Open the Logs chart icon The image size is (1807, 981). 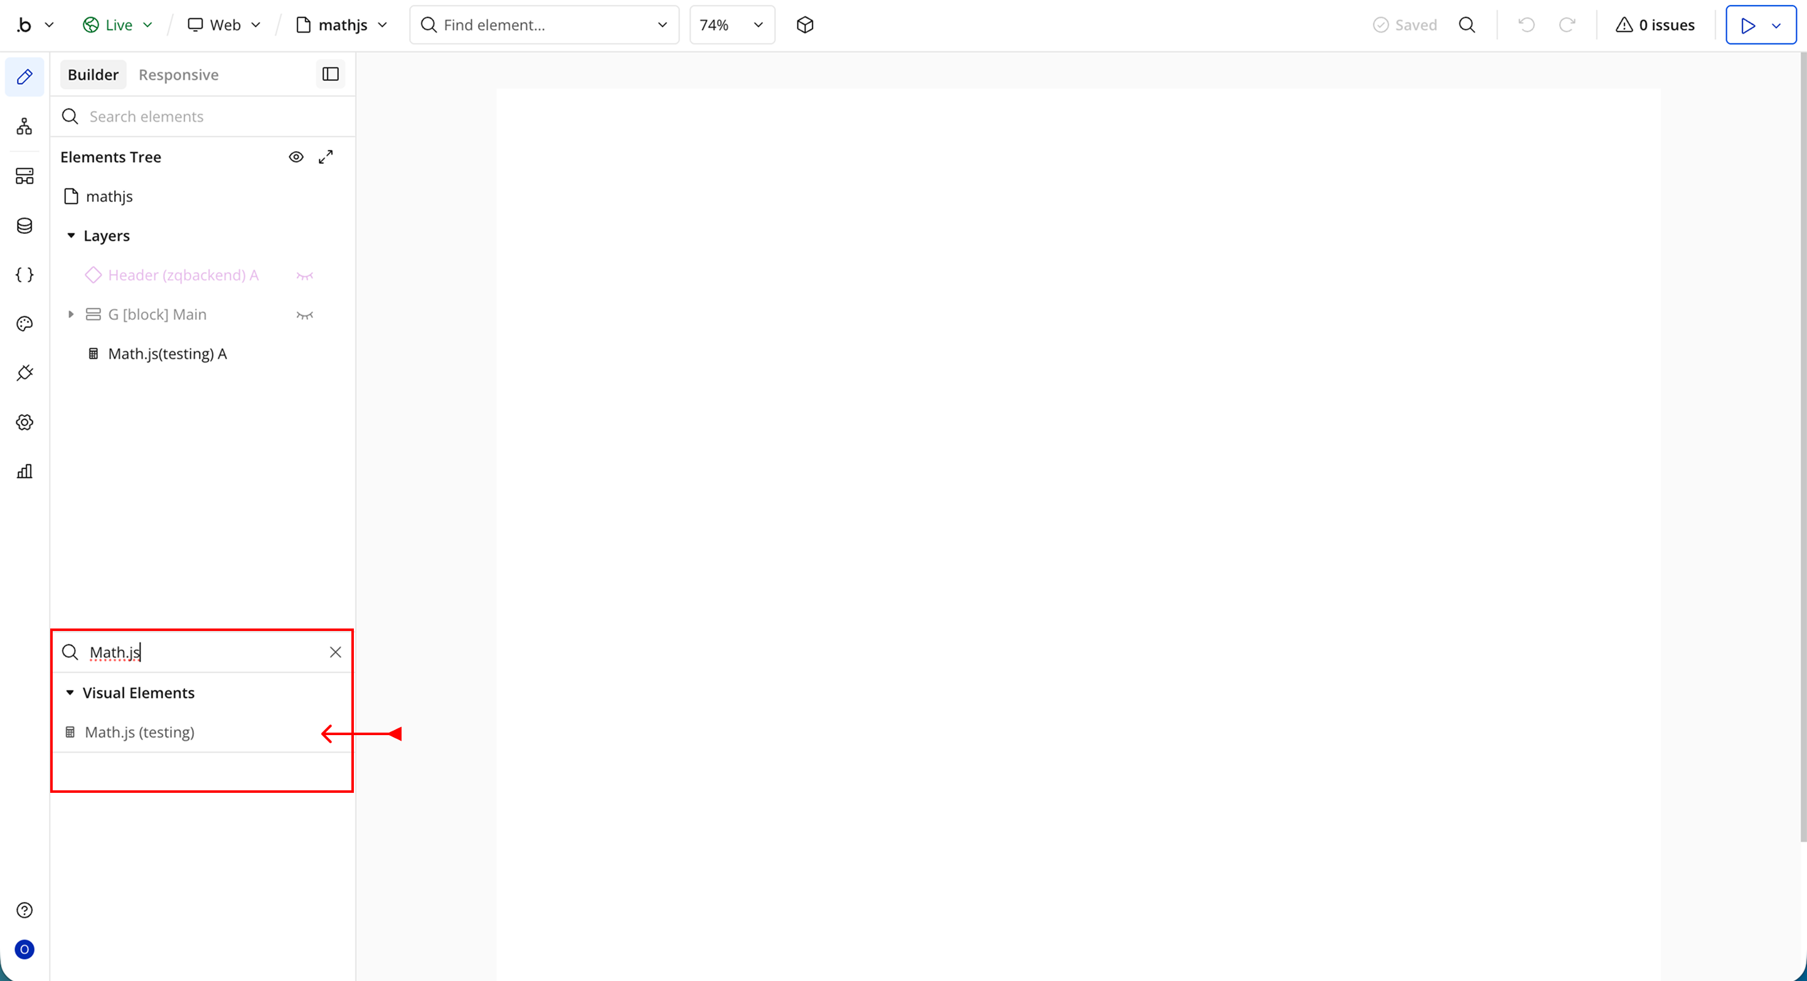coord(24,471)
